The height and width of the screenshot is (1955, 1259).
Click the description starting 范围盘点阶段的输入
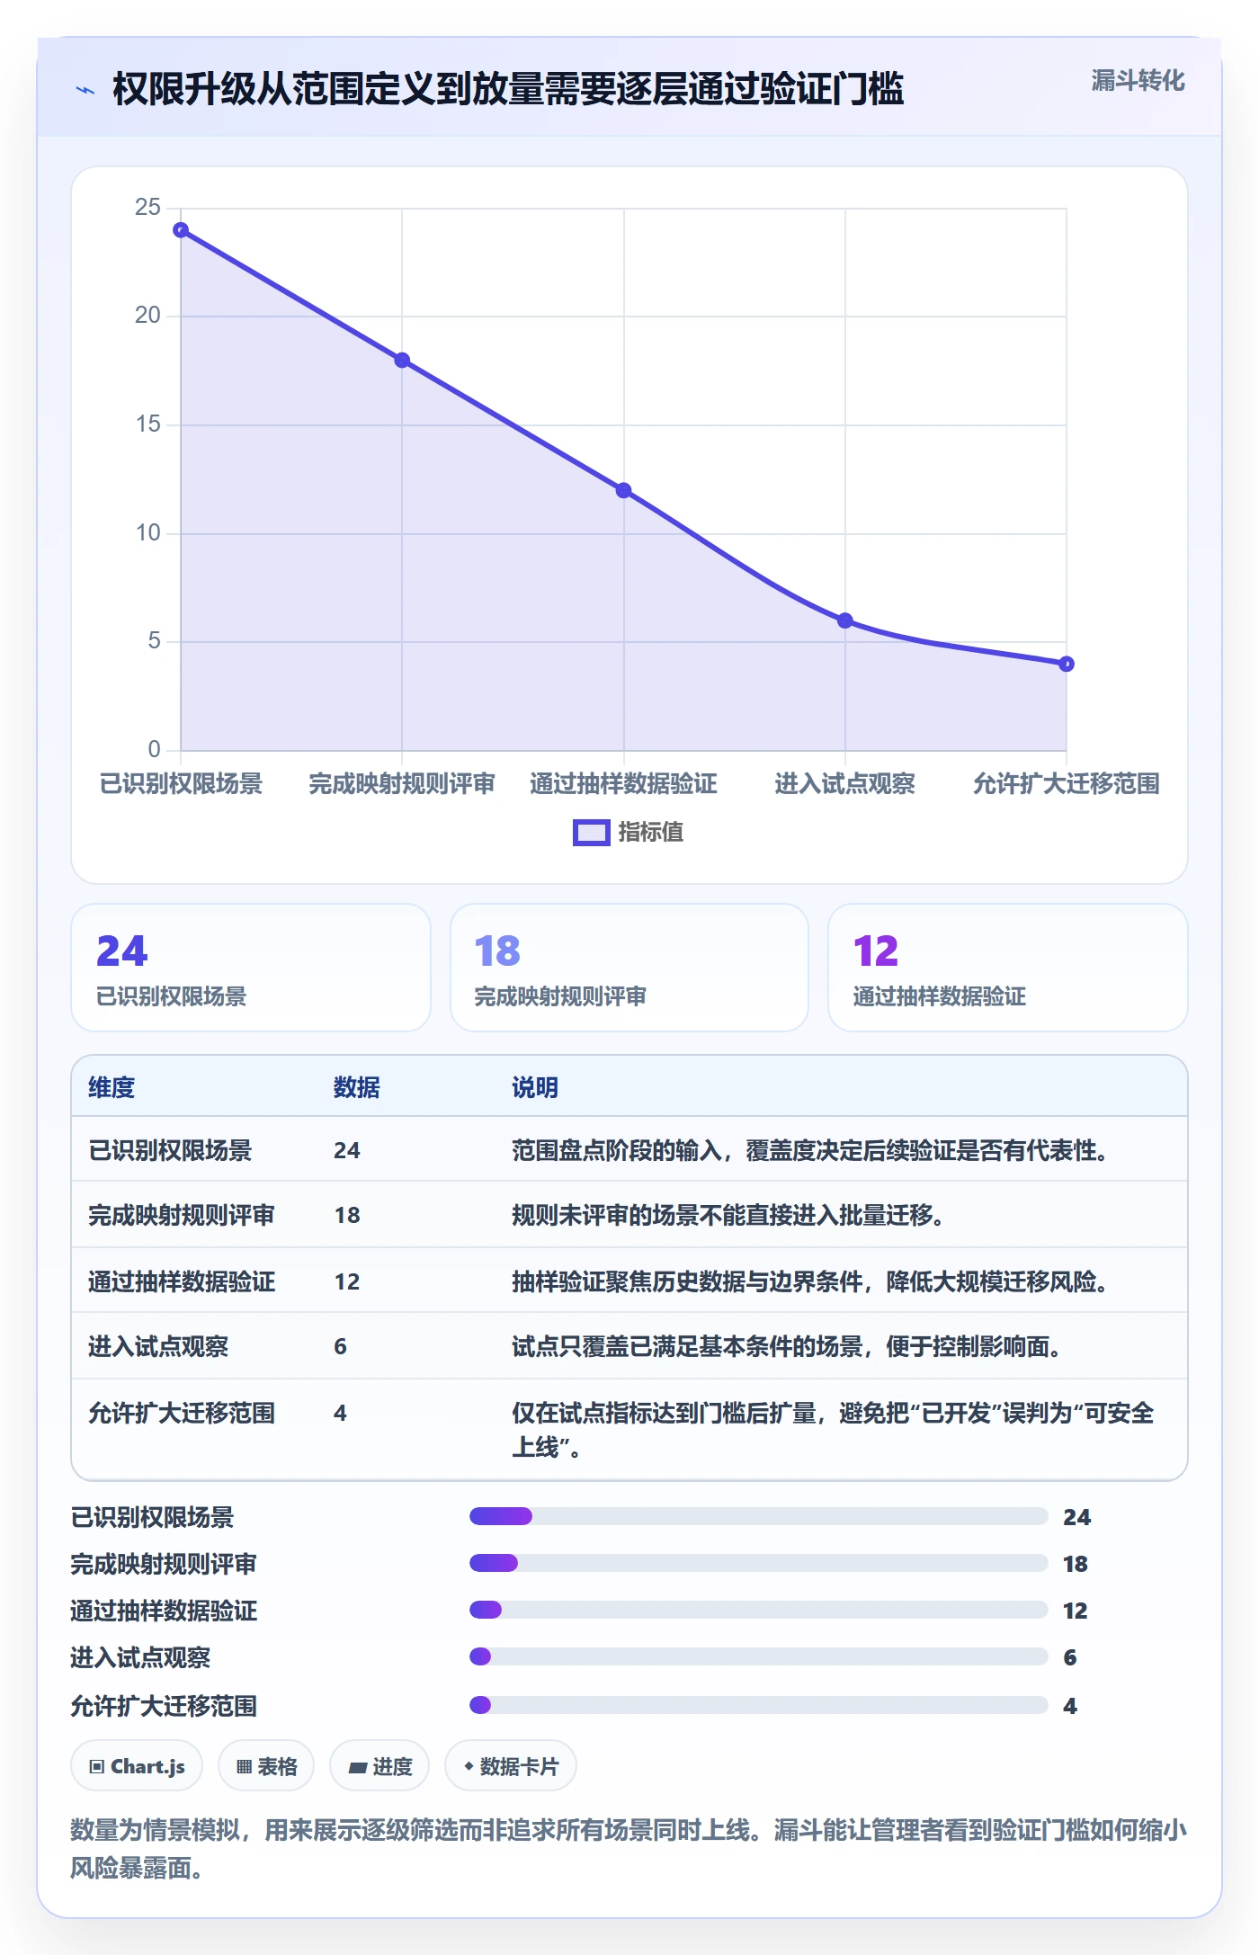pos(809,1151)
